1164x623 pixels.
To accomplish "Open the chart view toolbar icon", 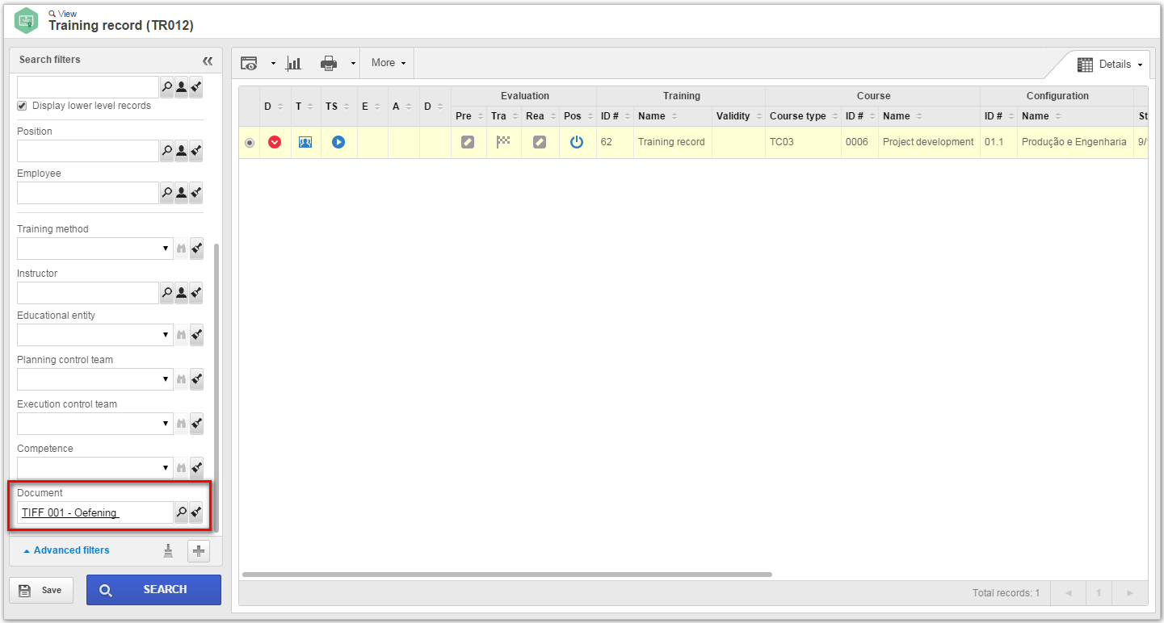I will click(294, 63).
